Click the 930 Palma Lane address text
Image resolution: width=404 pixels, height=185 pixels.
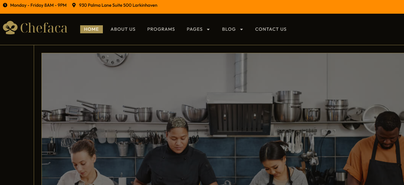tap(118, 5)
